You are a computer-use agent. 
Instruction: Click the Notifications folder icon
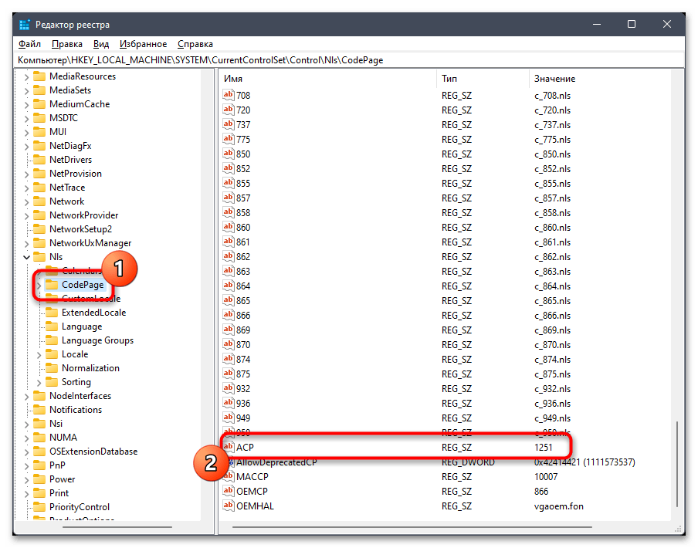coord(42,410)
